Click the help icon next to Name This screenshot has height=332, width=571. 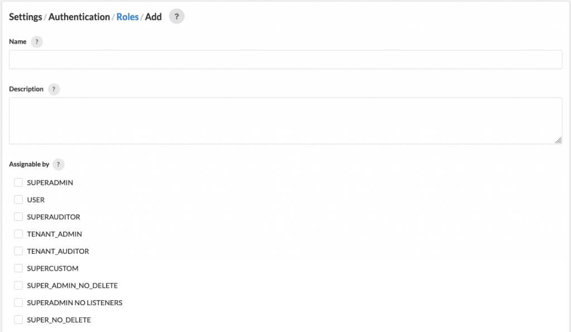point(37,42)
